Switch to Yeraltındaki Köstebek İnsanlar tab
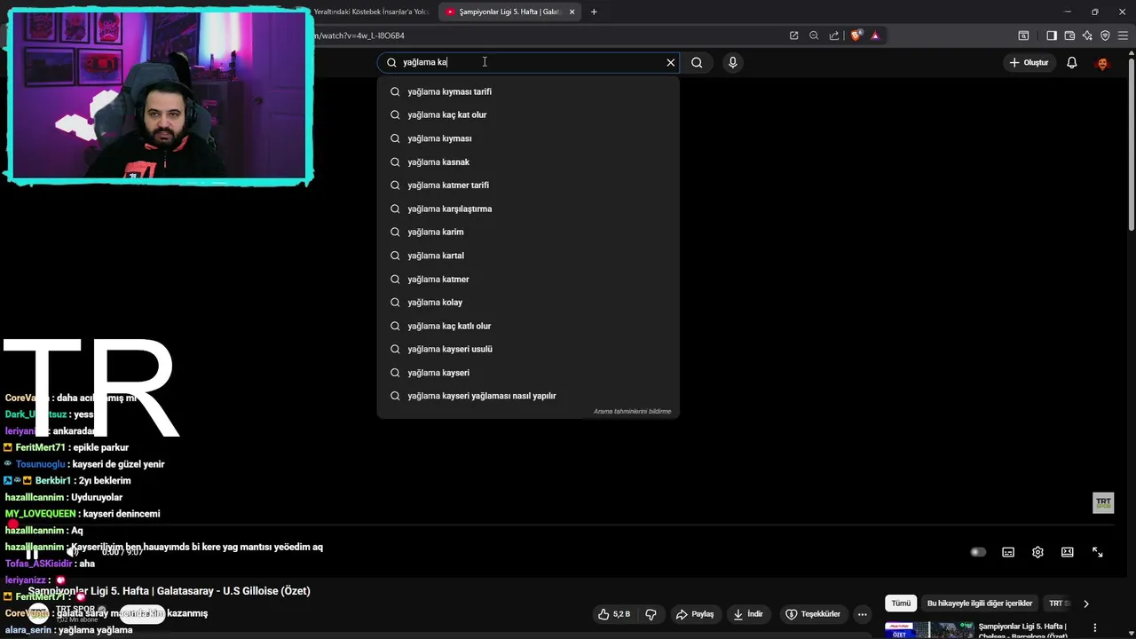This screenshot has height=639, width=1136. click(x=371, y=12)
